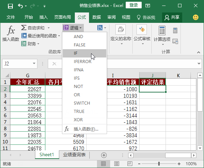Screen dimensions: 204x168
Task: Switch to the 数据 ribbon tab
Action: (97, 17)
